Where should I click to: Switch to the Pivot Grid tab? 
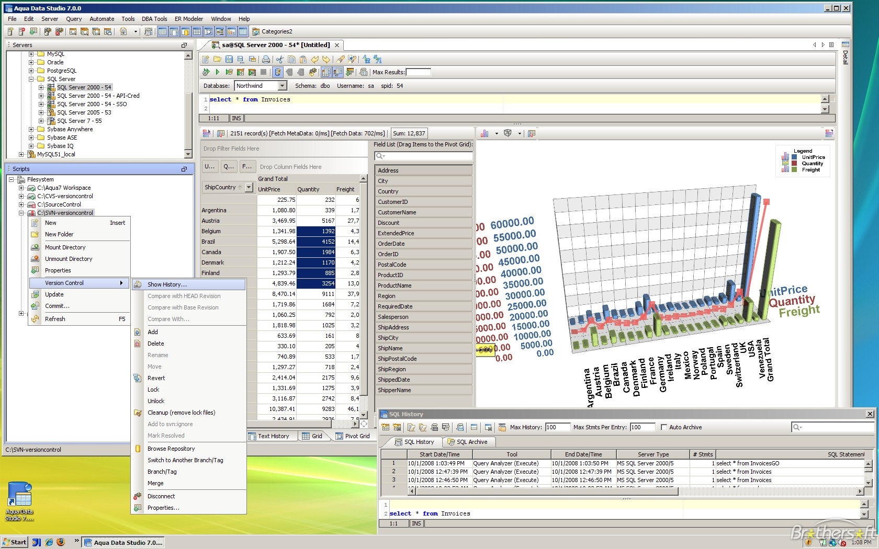click(353, 436)
